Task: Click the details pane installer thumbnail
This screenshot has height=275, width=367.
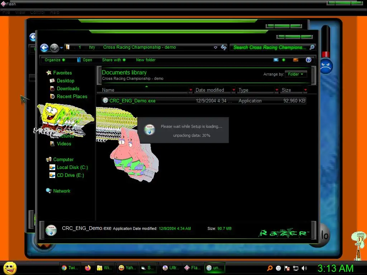Action: pos(51,230)
